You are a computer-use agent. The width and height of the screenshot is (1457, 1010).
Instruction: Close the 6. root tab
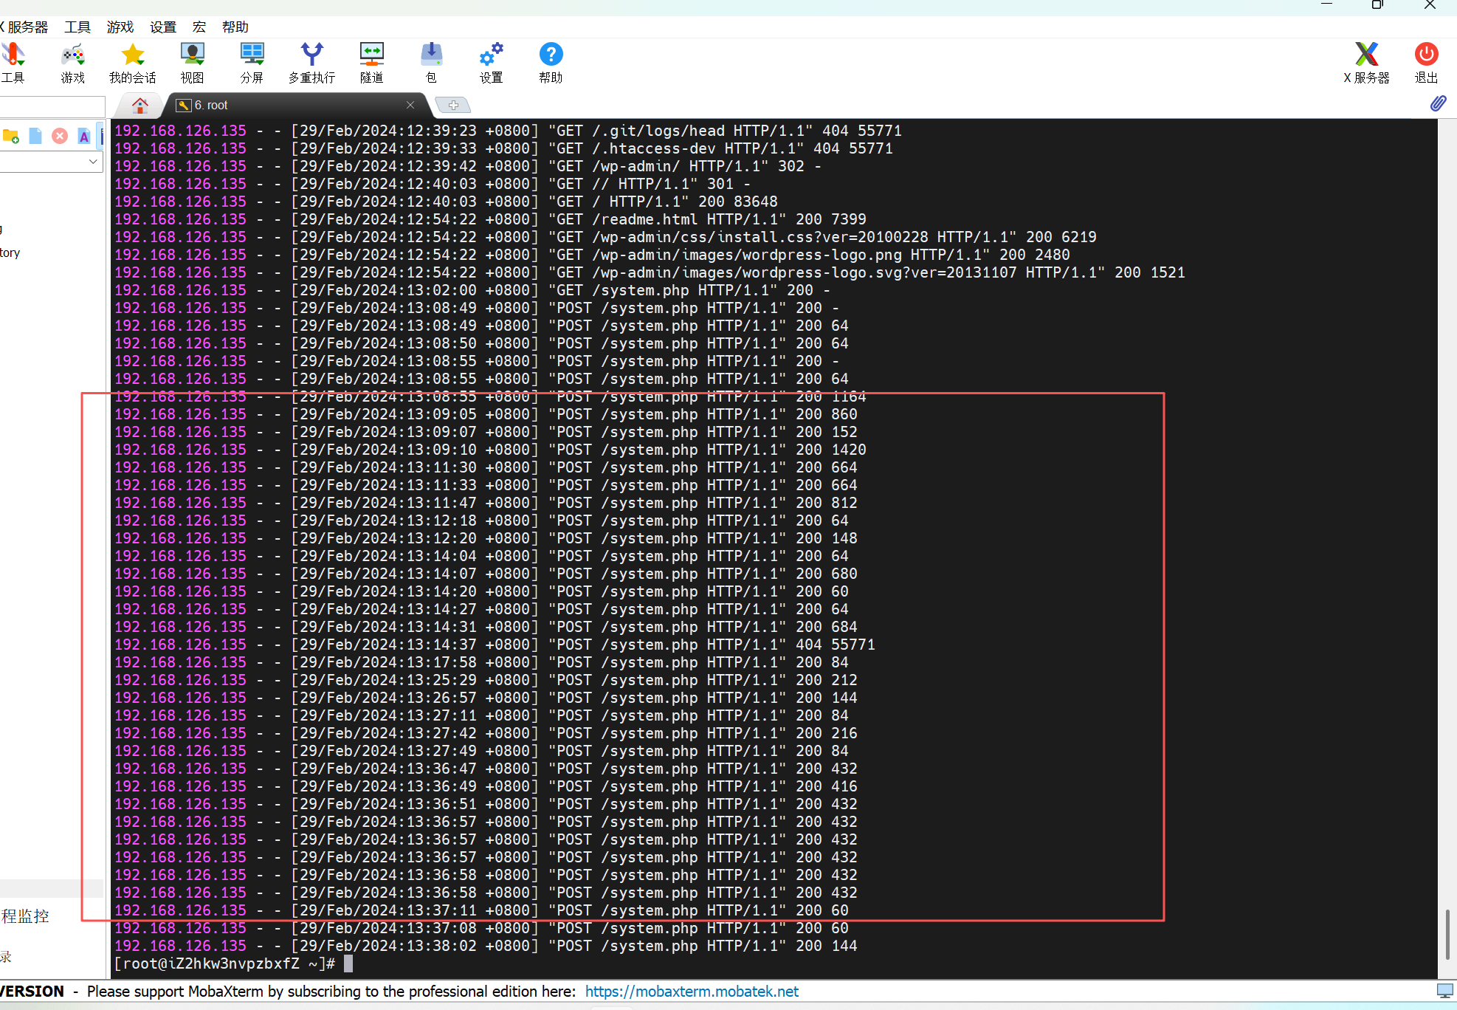[x=410, y=106]
